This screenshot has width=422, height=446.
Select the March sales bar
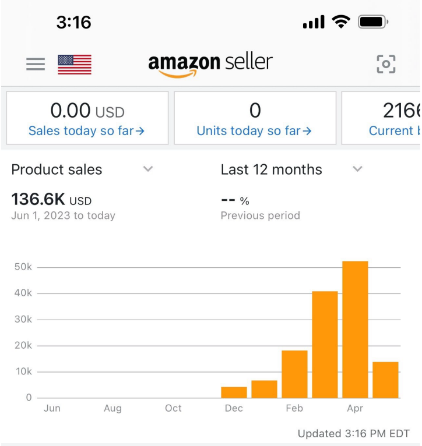click(x=325, y=345)
